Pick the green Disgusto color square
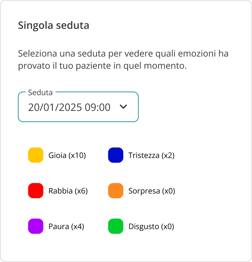This screenshot has width=252, height=262. pos(116,226)
